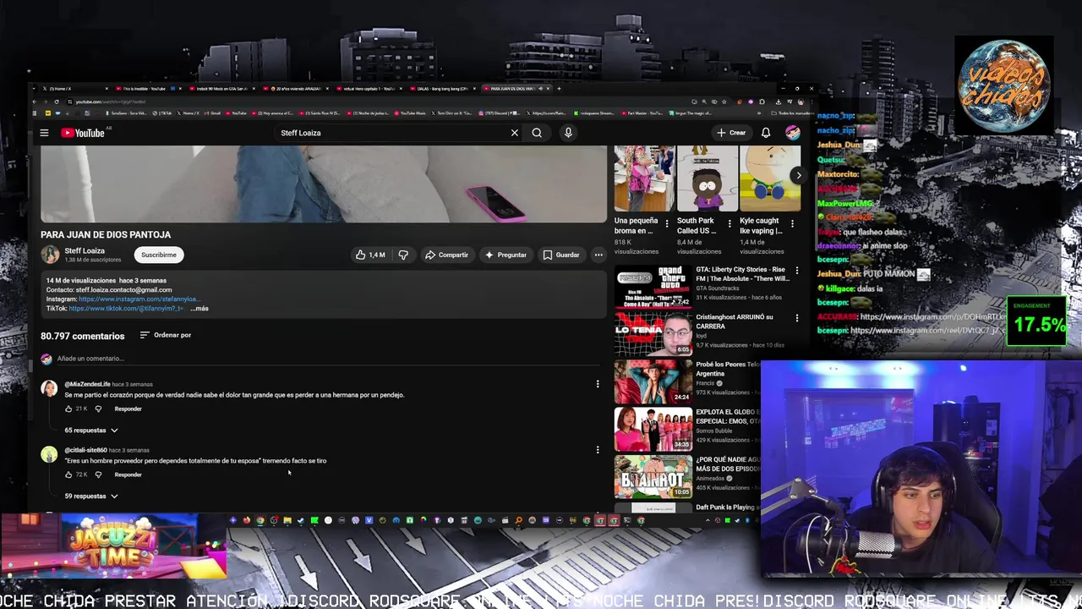Save video with Guardar button
Viewport: 1082px width, 609px height.
click(561, 255)
